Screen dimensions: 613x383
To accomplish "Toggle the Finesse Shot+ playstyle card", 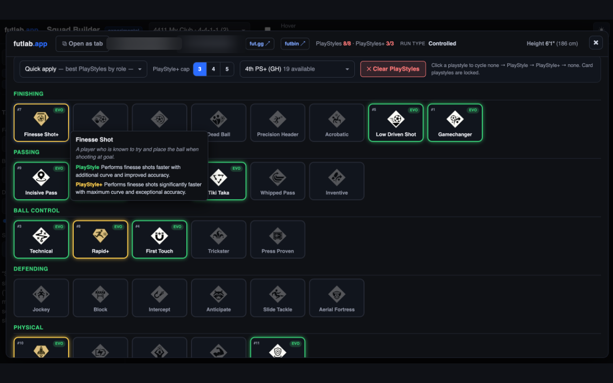I will (x=41, y=123).
